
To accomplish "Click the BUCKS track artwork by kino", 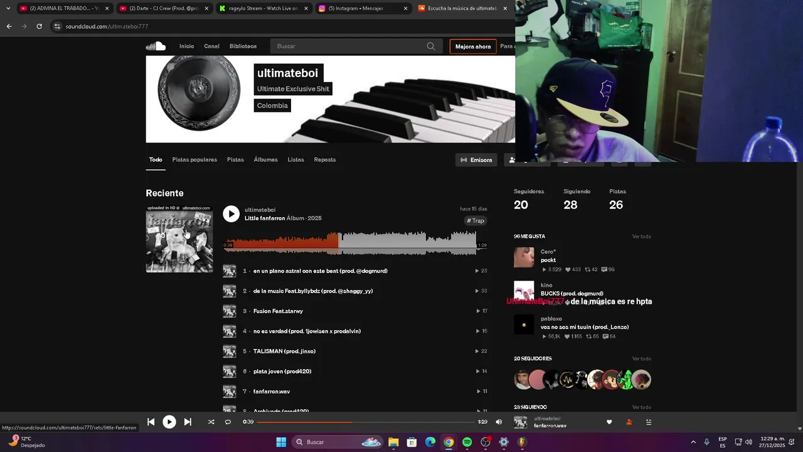I will point(524,291).
